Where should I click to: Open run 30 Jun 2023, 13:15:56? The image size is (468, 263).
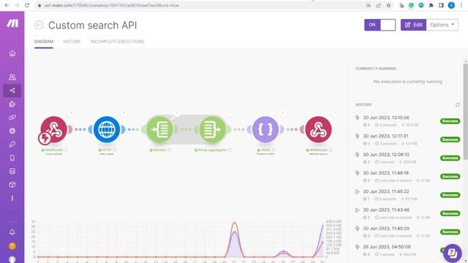[x=386, y=118]
